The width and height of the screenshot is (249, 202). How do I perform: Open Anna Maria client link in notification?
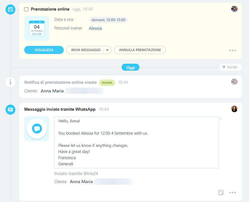tap(52, 91)
